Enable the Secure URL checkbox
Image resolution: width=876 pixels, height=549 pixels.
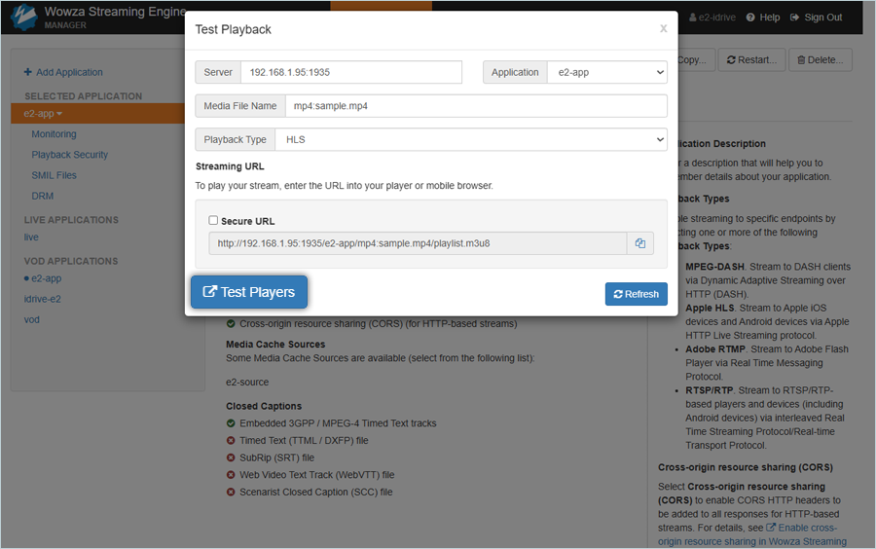[x=213, y=221]
